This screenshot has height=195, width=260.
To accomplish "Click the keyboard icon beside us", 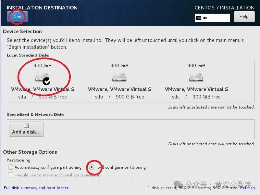I will point(198,18).
